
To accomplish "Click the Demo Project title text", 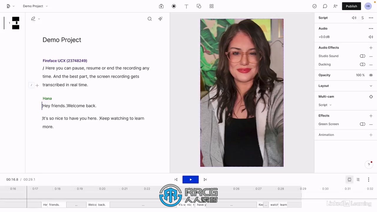I will click(62, 40).
